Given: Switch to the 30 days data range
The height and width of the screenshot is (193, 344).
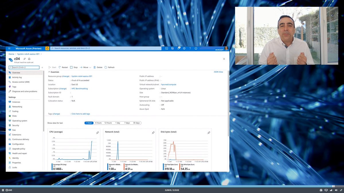Looking at the screenshot, I should (136, 123).
